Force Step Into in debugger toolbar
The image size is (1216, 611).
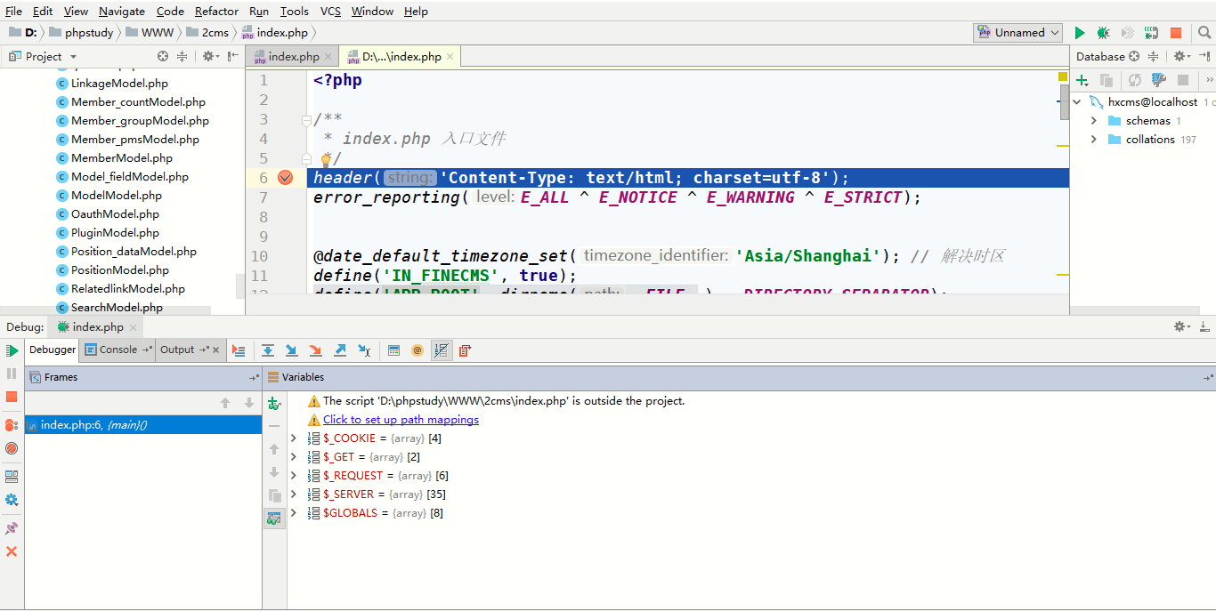[315, 350]
